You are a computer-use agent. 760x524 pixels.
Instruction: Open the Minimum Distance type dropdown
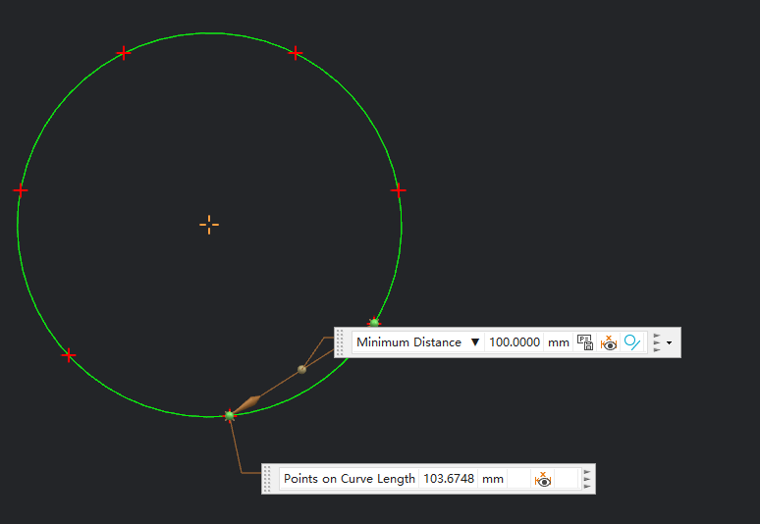(x=475, y=342)
